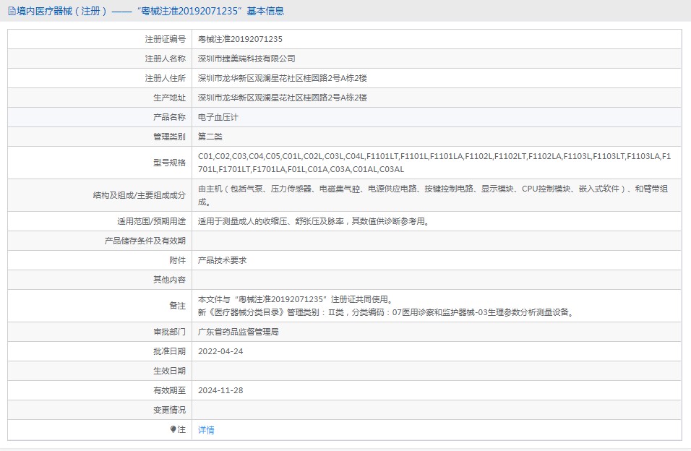Click the address value in 生产地址 row
Viewport: 691px width, 451px height.
283,98
